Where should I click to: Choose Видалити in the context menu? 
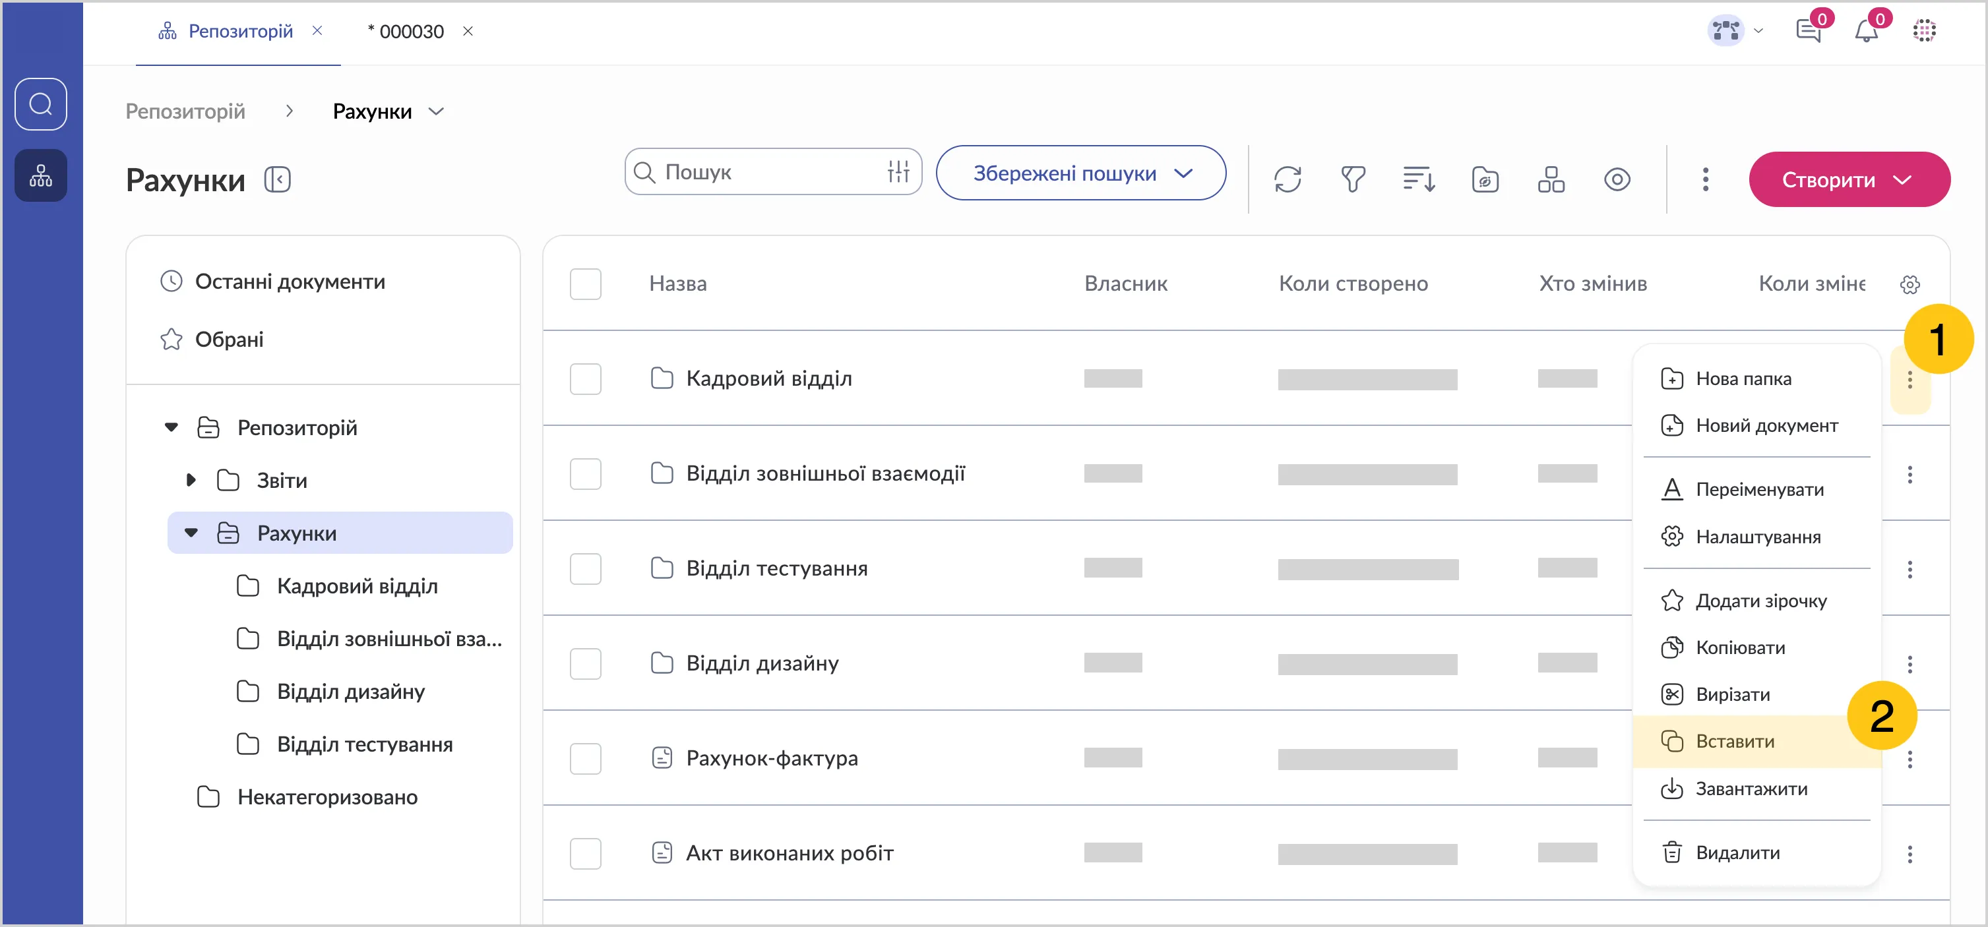click(x=1737, y=852)
